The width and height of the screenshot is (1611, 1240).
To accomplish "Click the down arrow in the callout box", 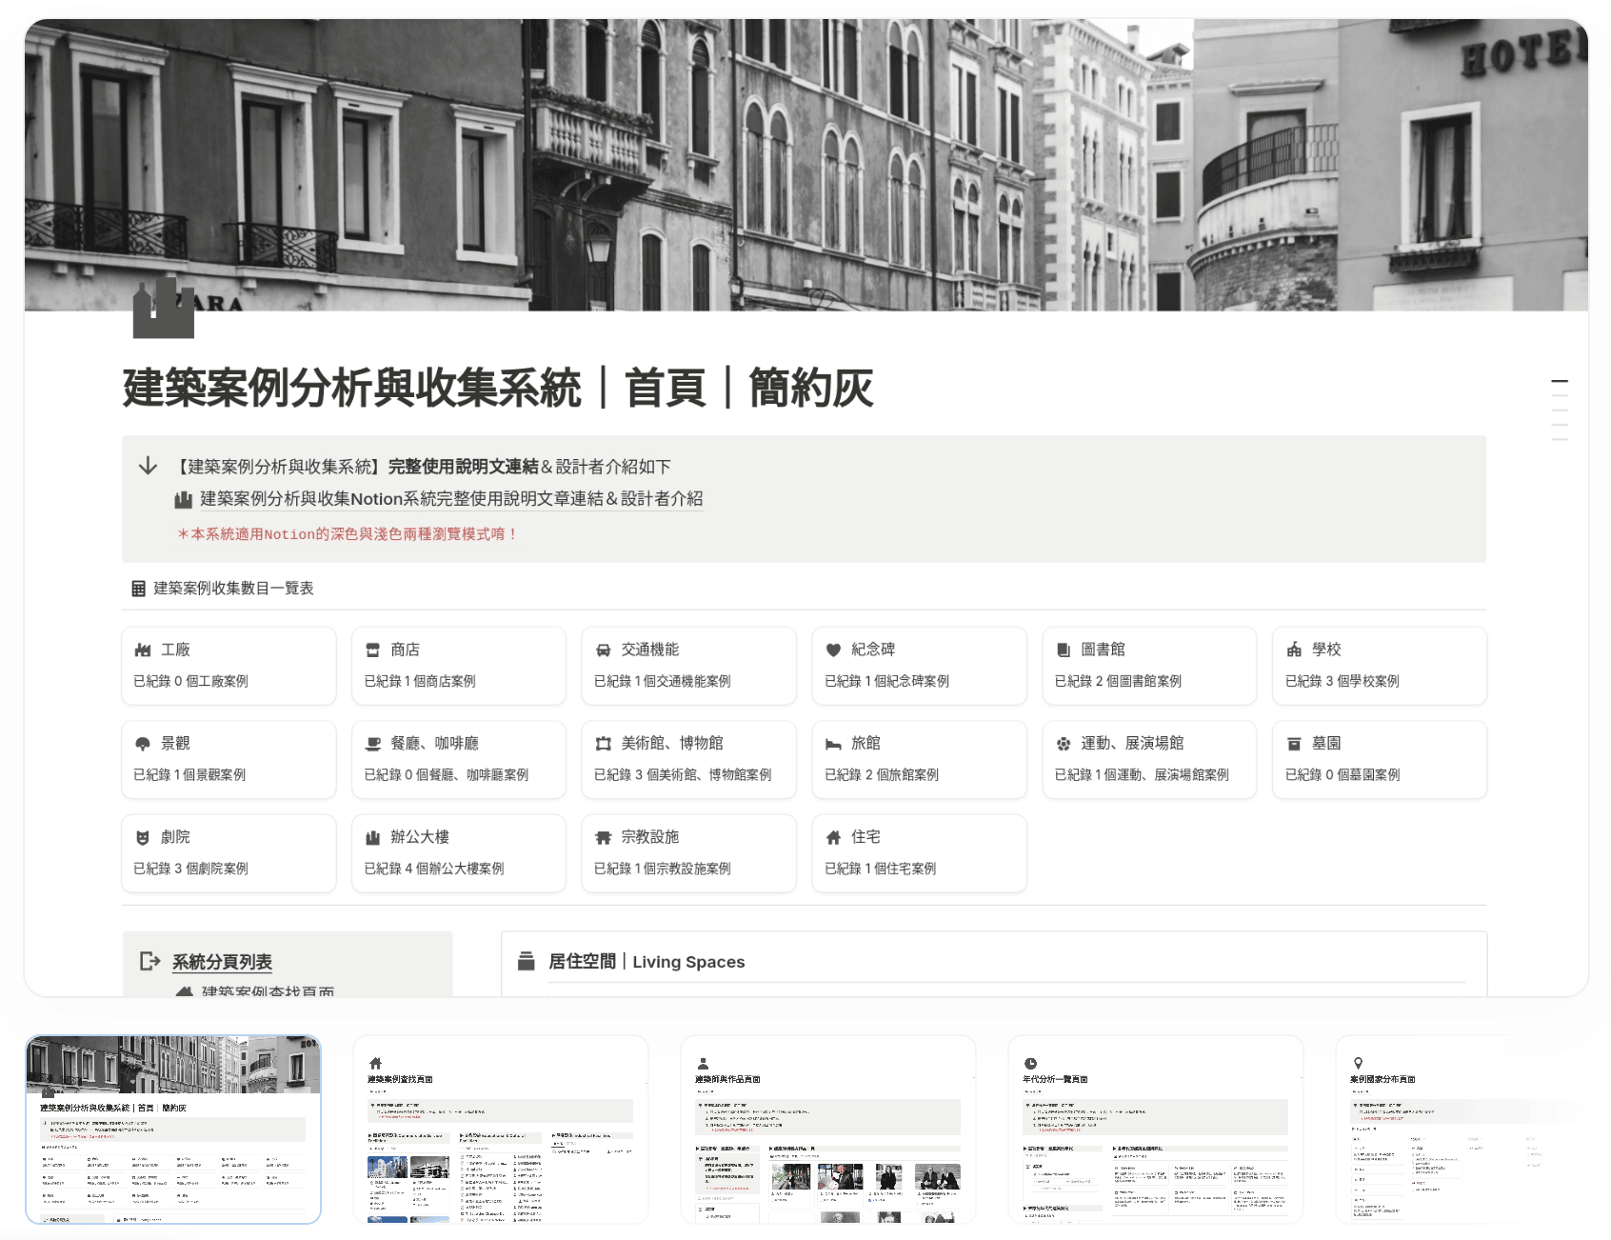I will (x=148, y=466).
